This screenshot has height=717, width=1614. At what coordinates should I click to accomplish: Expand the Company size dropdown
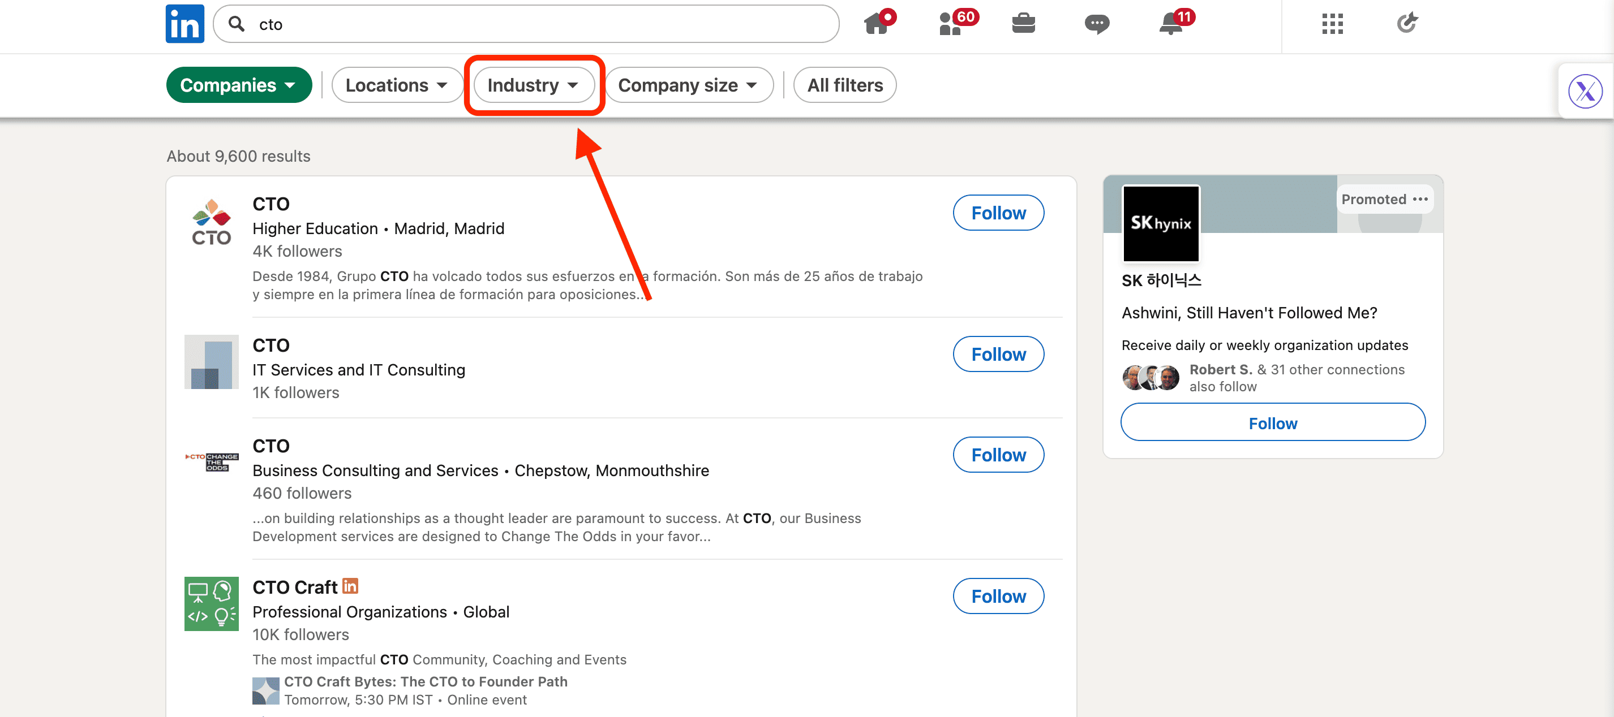click(x=688, y=85)
